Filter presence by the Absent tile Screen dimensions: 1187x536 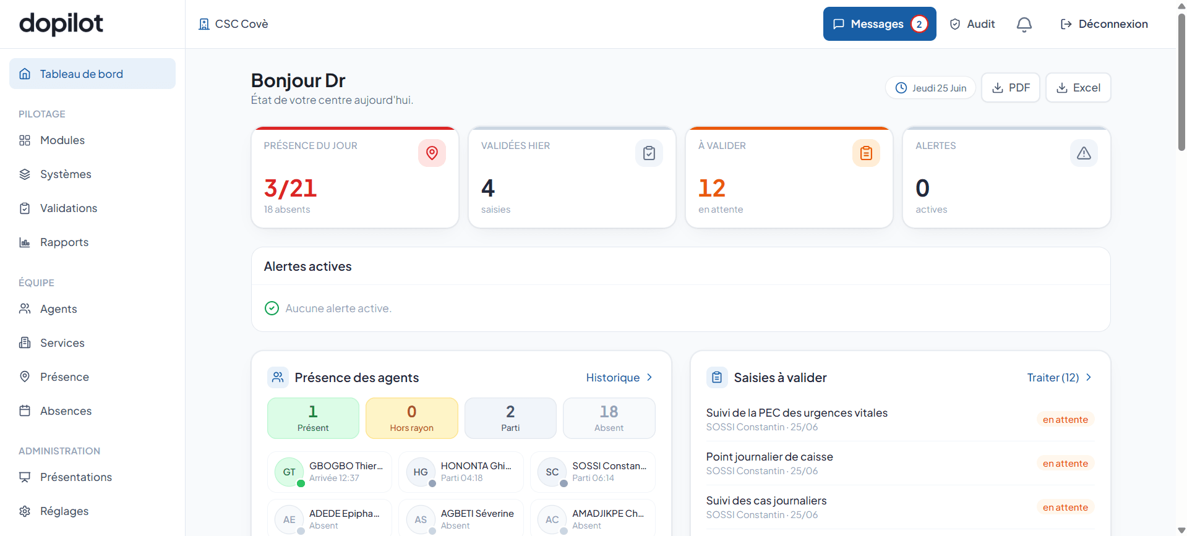coord(609,418)
